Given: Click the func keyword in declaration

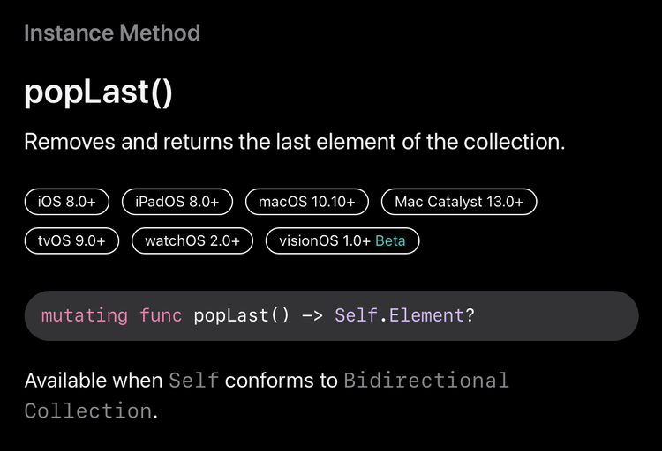Looking at the screenshot, I should 161,315.
